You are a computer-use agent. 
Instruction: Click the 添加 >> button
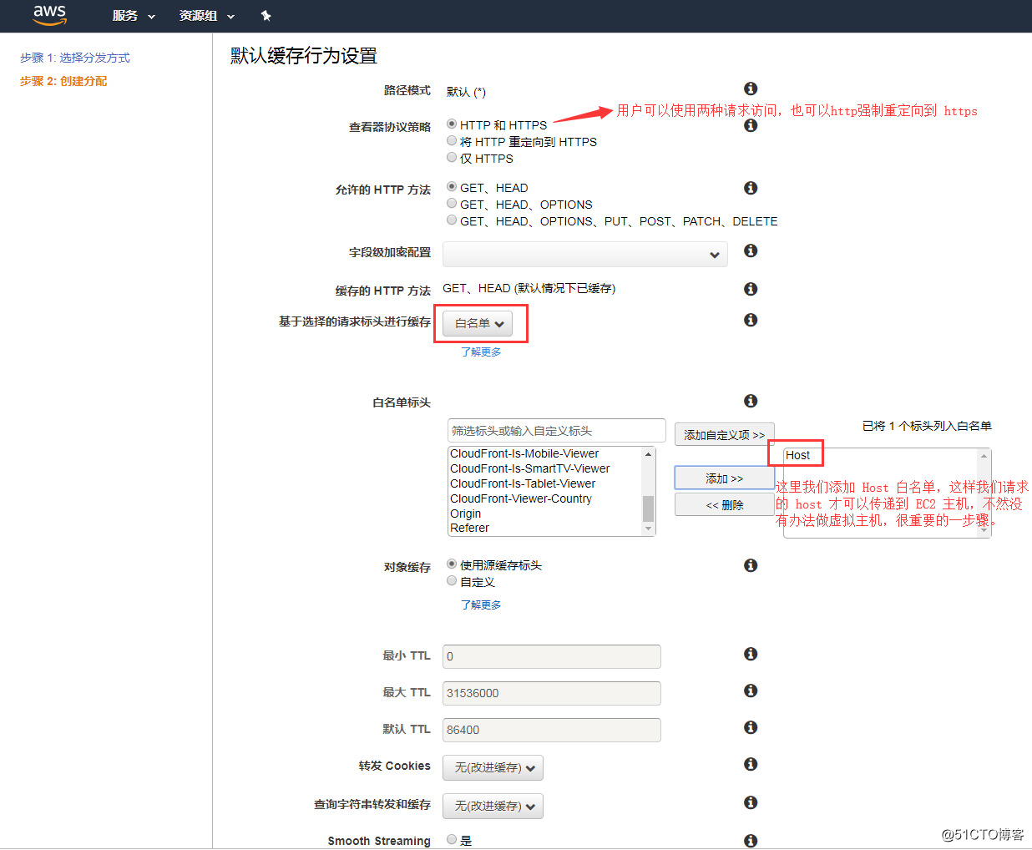point(725,478)
